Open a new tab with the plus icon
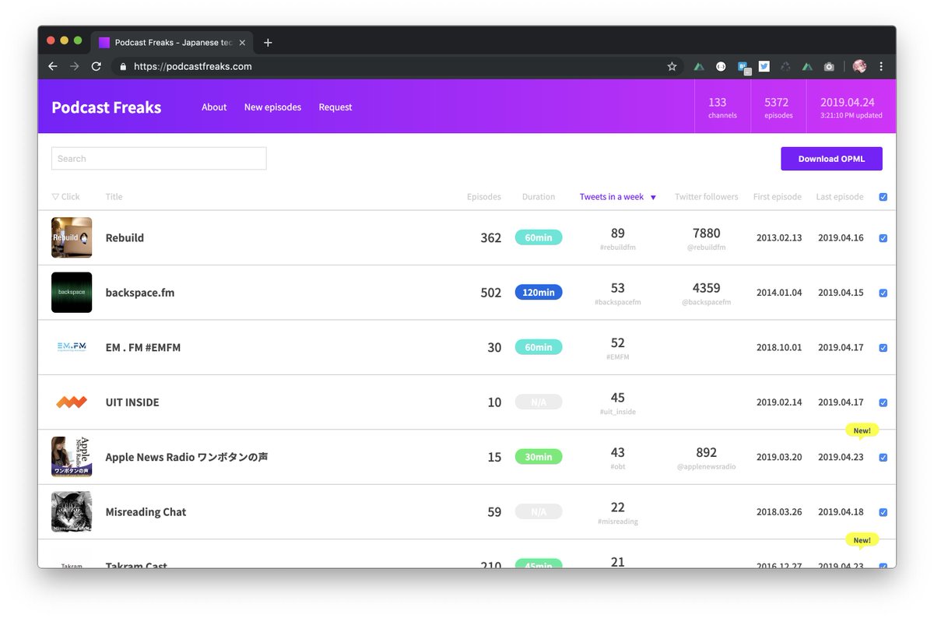The image size is (934, 618). click(268, 43)
